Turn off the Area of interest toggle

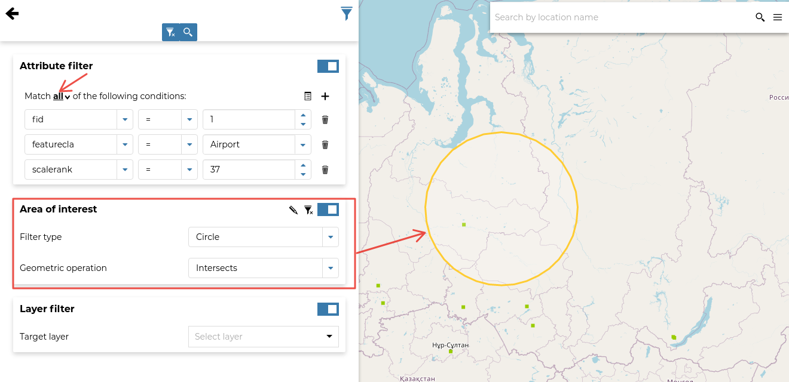[328, 209]
